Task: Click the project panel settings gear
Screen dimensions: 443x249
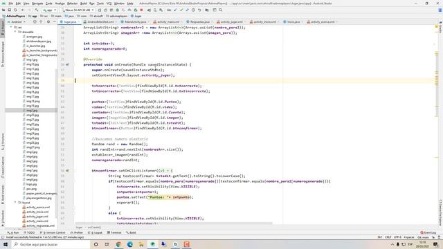Action: point(48,21)
